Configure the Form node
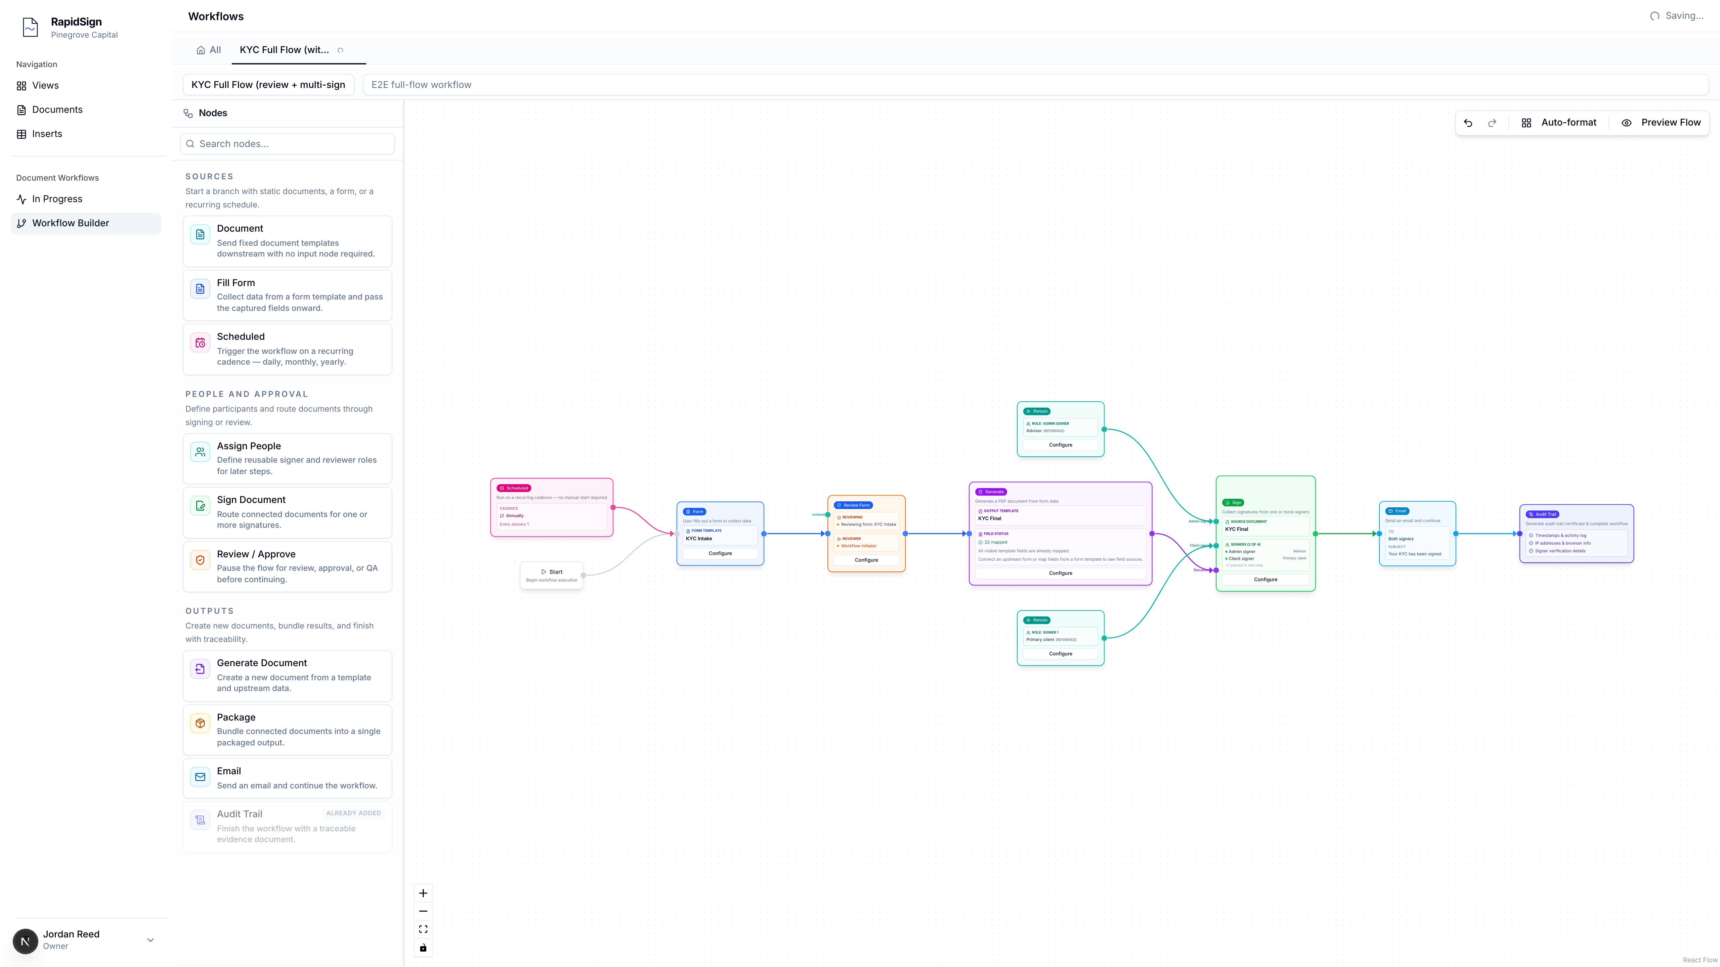 click(x=720, y=553)
